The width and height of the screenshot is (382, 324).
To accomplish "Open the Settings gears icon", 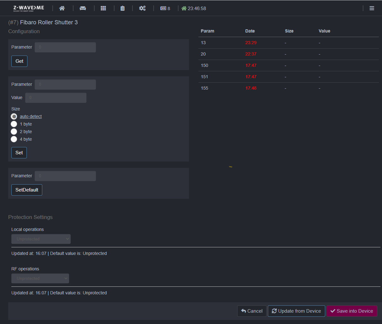I will click(x=142, y=8).
